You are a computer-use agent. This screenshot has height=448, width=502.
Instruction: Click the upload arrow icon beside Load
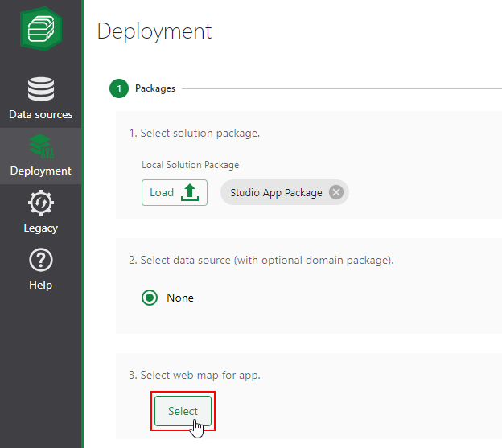click(190, 192)
